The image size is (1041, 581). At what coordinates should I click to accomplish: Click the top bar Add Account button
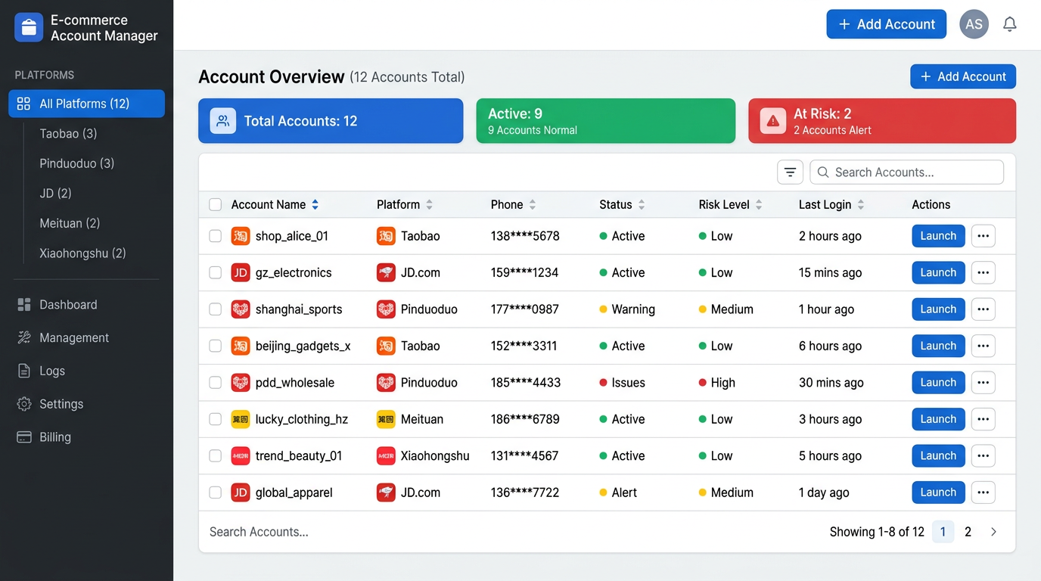tap(886, 24)
